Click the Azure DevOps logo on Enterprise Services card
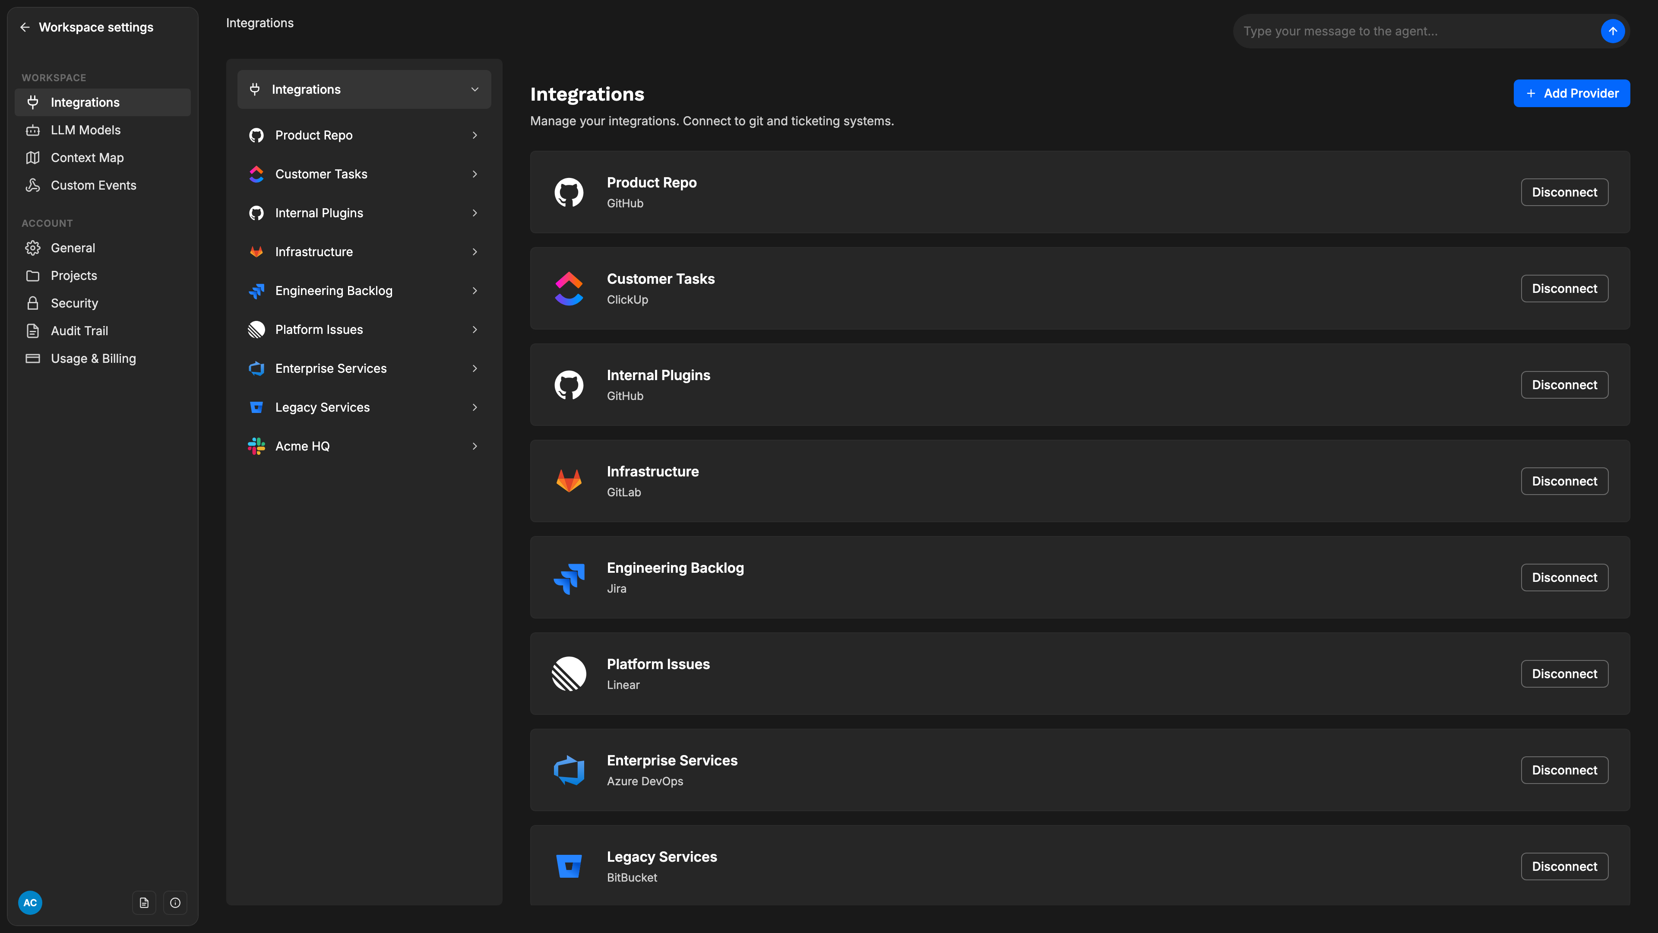Viewport: 1658px width, 933px height. tap(569, 770)
